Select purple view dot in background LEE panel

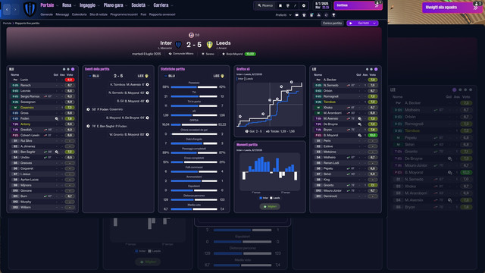(455, 89)
